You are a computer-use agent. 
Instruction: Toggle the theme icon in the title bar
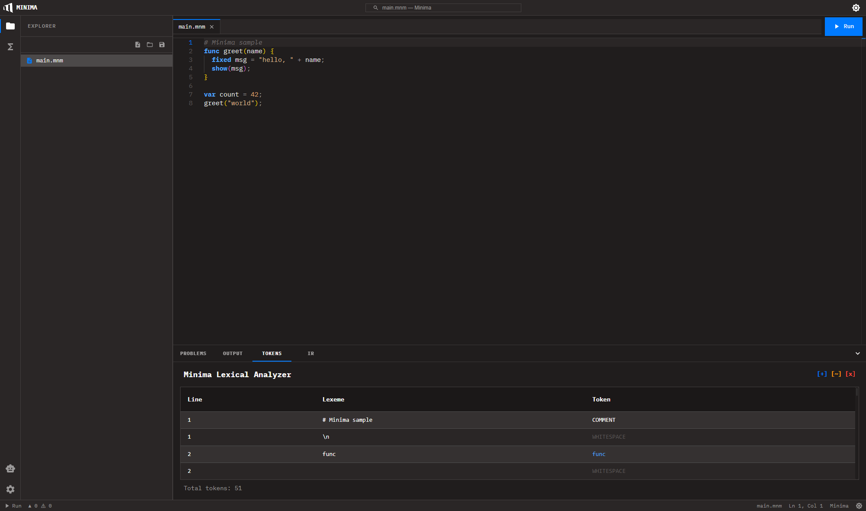856,8
